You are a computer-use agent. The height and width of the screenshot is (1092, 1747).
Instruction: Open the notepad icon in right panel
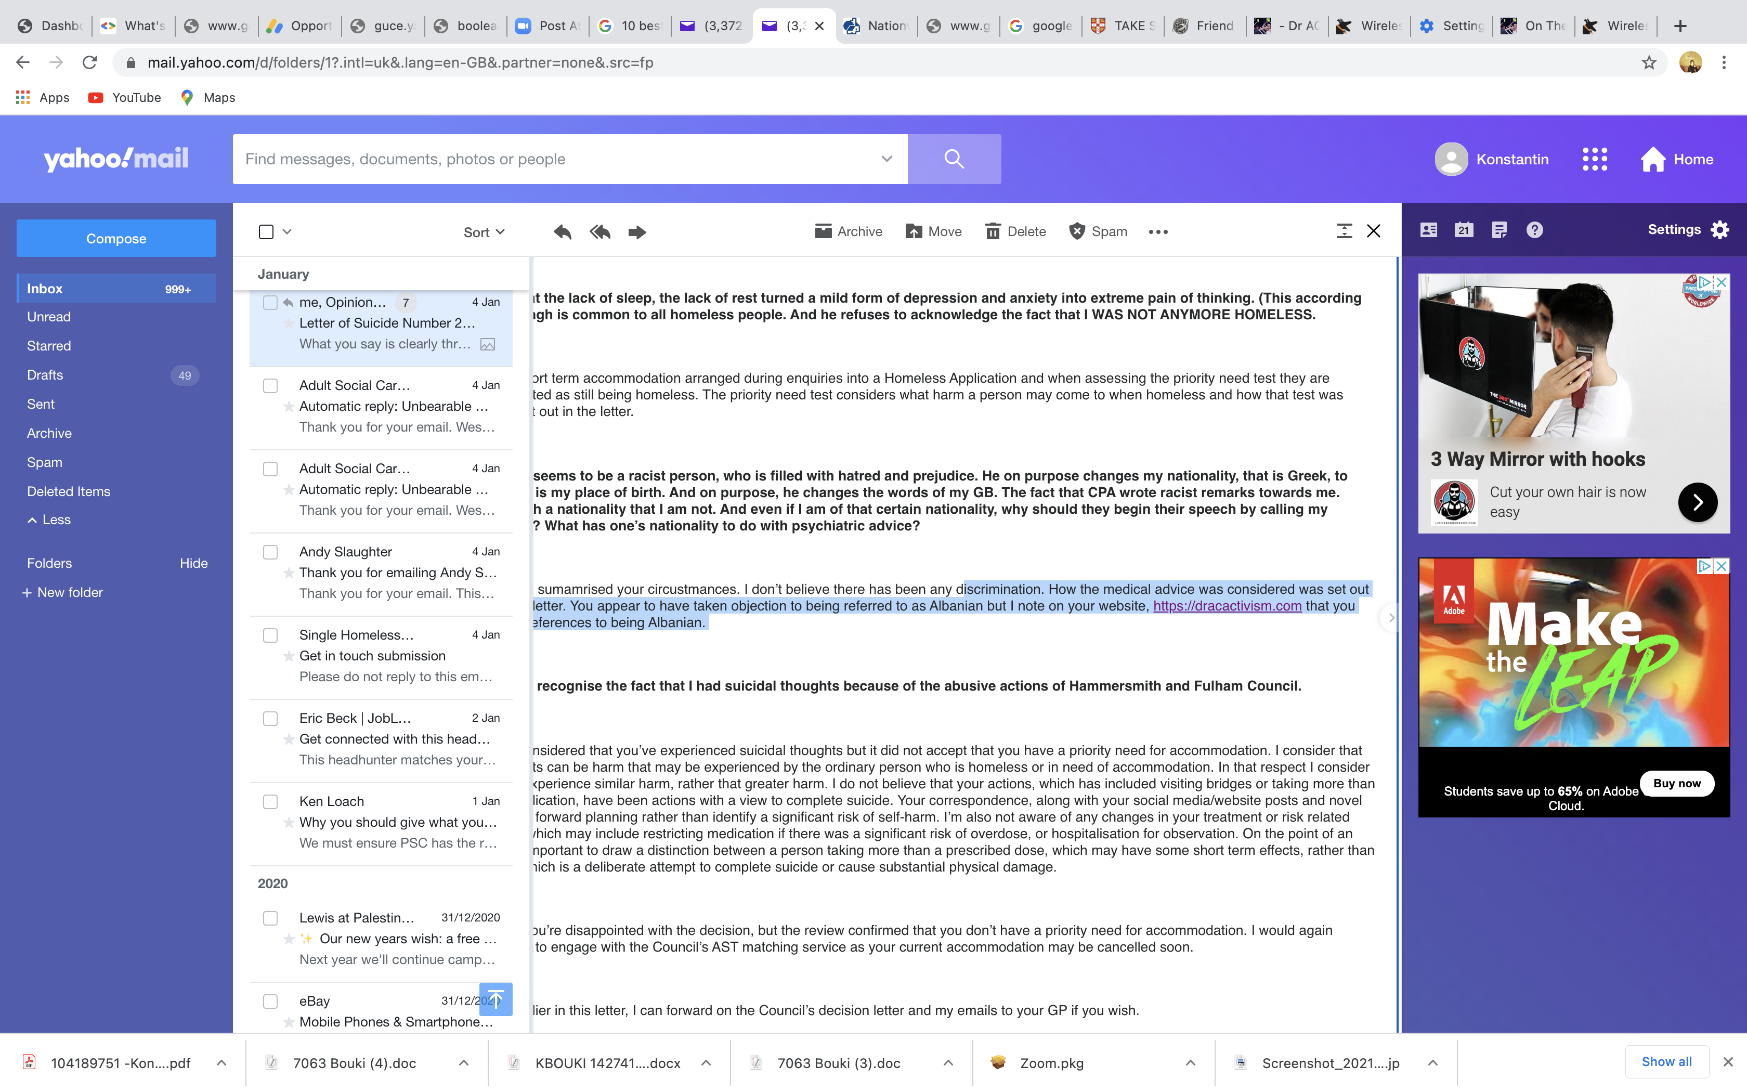[1498, 230]
